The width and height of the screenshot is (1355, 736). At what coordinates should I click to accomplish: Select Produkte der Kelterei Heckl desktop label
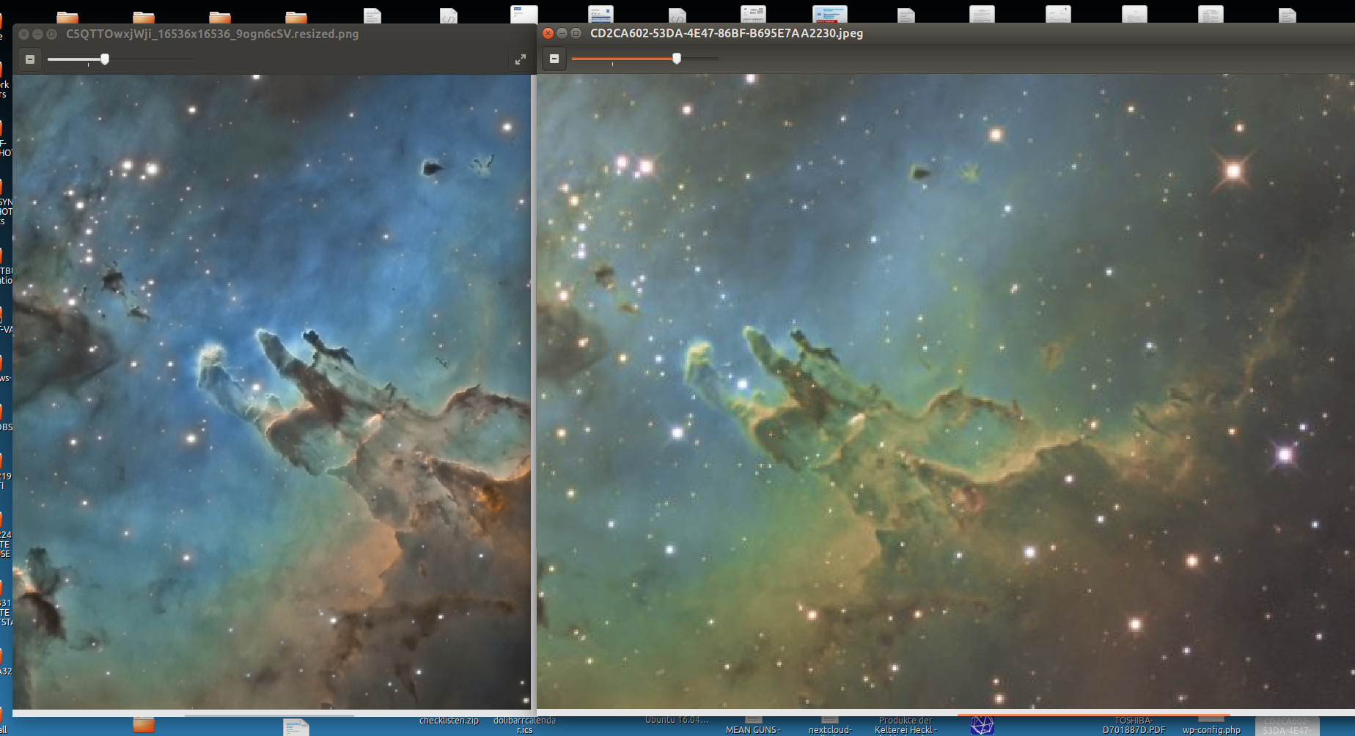tap(906, 726)
